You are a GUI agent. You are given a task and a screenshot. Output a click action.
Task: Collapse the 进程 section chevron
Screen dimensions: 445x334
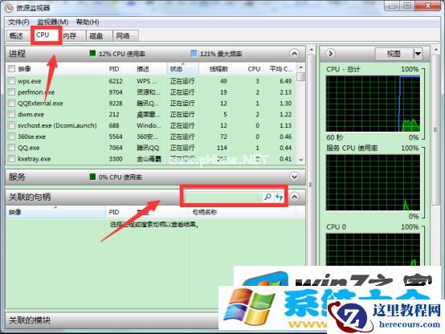[x=295, y=53]
